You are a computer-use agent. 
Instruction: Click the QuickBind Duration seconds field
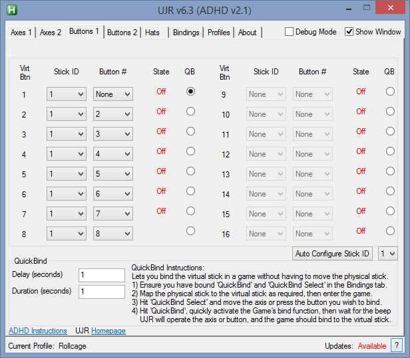point(101,292)
